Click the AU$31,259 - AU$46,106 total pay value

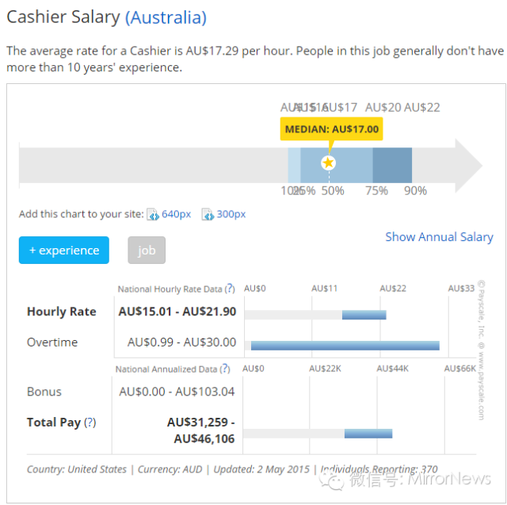pyautogui.click(x=200, y=430)
